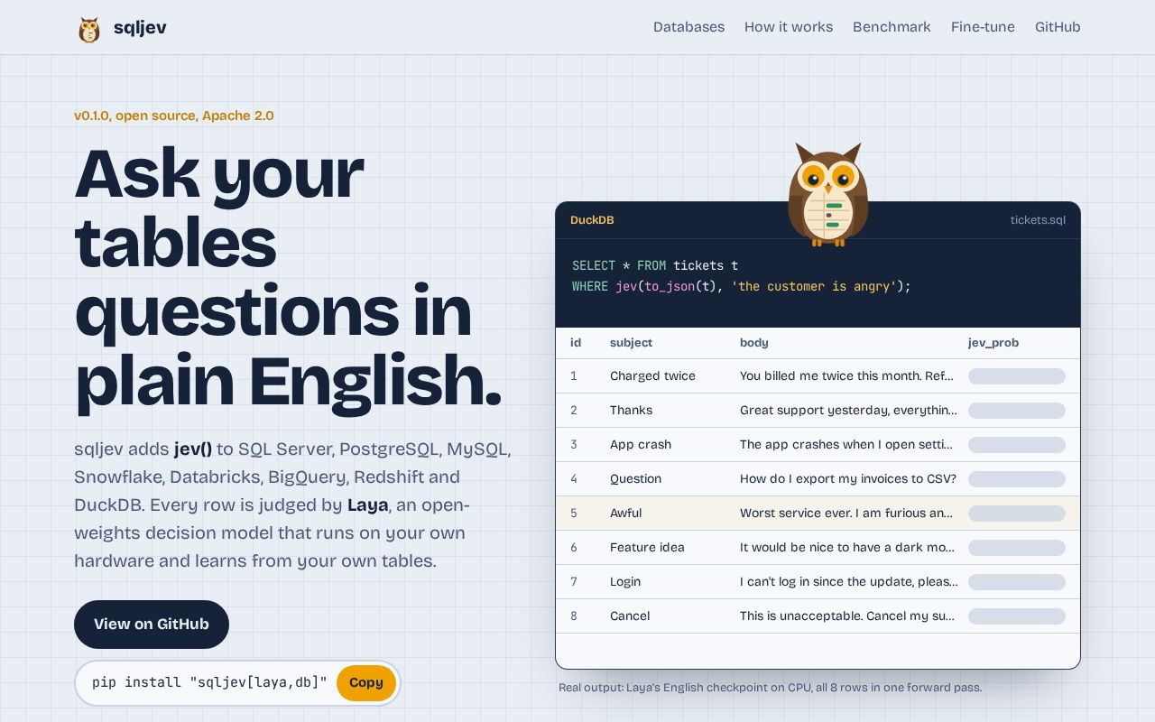Screen dimensions: 1155x722
Task: Click the 'Thanks' subject cell
Action: (631, 411)
